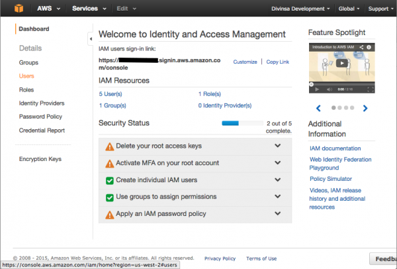Open the IAM documentation link
397x269 pixels.
click(335, 148)
